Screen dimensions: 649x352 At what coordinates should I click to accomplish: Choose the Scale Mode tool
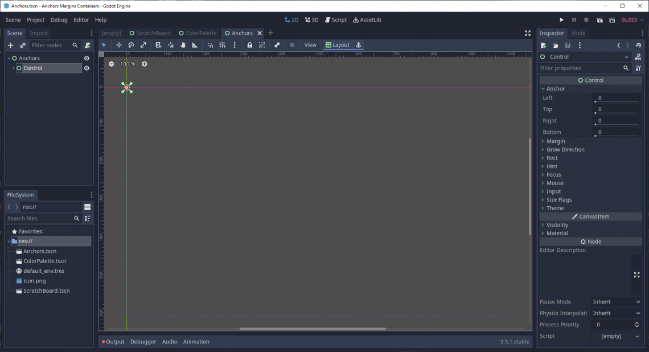click(x=143, y=45)
